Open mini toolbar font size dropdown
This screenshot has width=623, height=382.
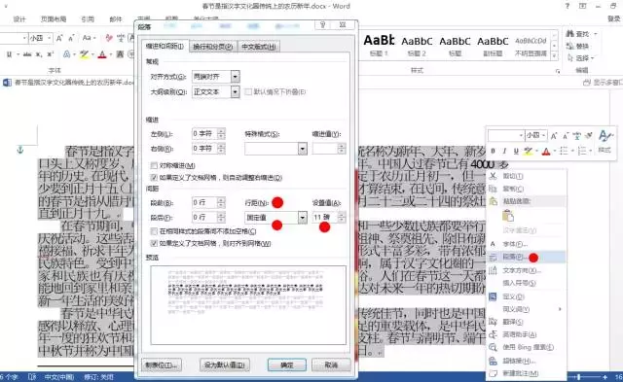(543, 136)
